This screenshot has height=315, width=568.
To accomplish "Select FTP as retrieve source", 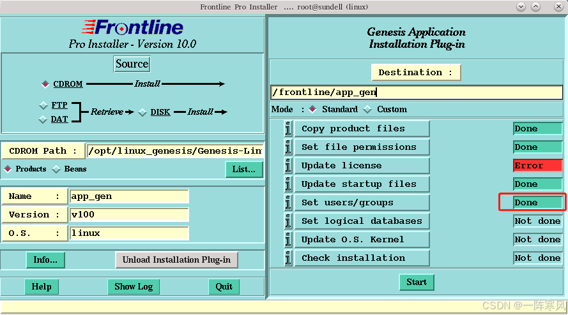I will click(43, 105).
